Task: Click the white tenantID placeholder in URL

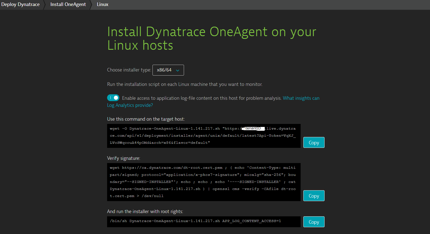Action: pos(253,128)
